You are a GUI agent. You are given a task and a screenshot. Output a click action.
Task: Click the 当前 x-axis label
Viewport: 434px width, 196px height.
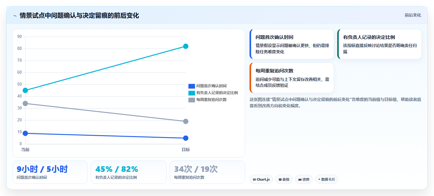[25, 150]
